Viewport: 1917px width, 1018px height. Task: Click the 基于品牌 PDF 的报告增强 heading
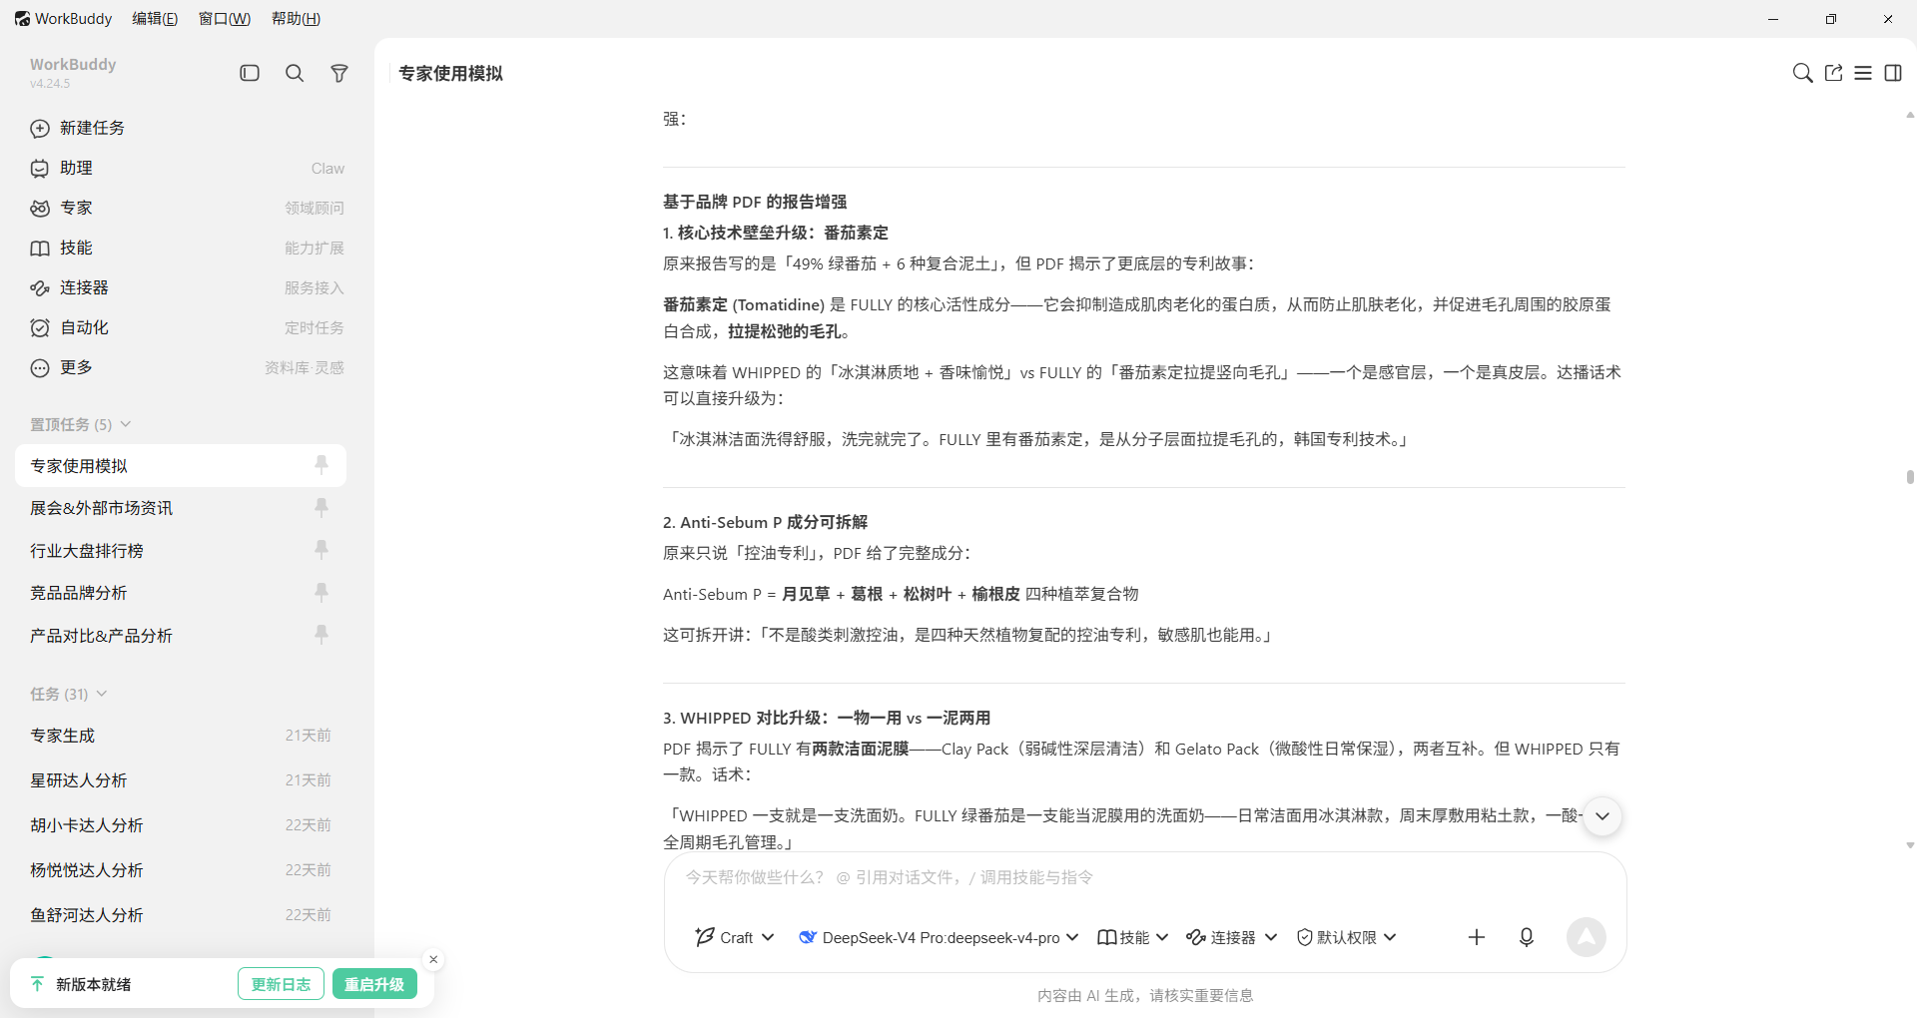point(755,202)
